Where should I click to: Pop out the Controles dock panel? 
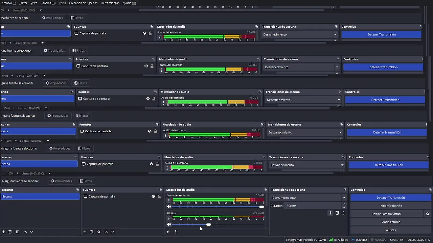(x=430, y=190)
